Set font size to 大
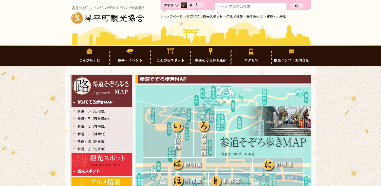Viewport: 381px width, 186px height. coord(196,5)
